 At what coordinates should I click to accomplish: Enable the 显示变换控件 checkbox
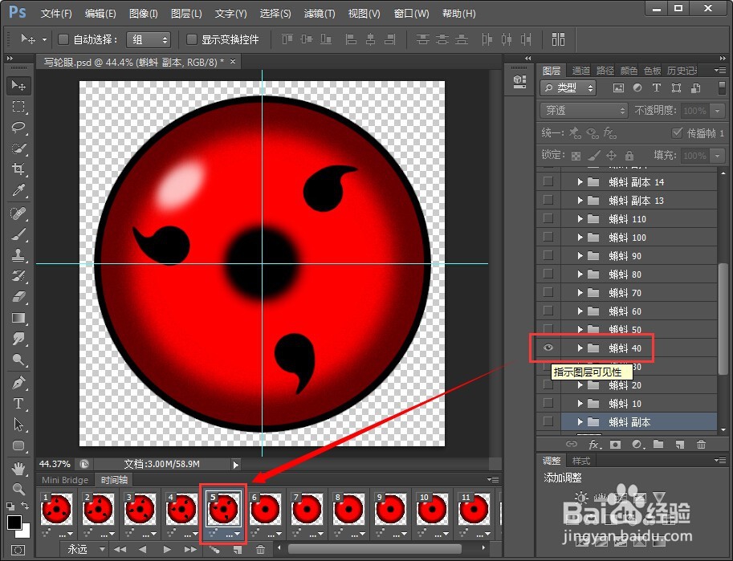point(191,39)
